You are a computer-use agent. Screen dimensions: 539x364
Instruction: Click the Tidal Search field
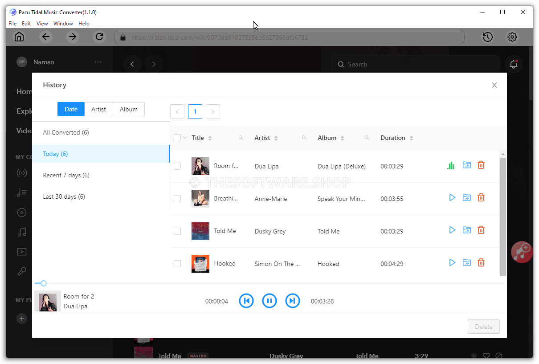(x=416, y=64)
